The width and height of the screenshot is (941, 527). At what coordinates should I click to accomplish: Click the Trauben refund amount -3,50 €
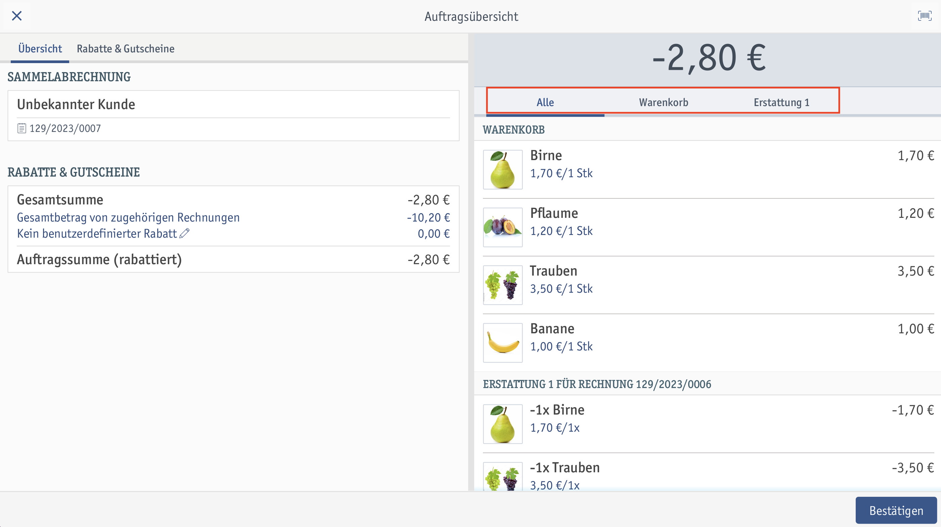point(913,468)
